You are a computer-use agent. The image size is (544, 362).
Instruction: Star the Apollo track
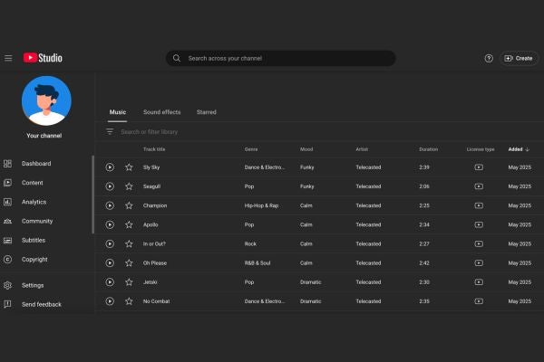[x=129, y=224]
